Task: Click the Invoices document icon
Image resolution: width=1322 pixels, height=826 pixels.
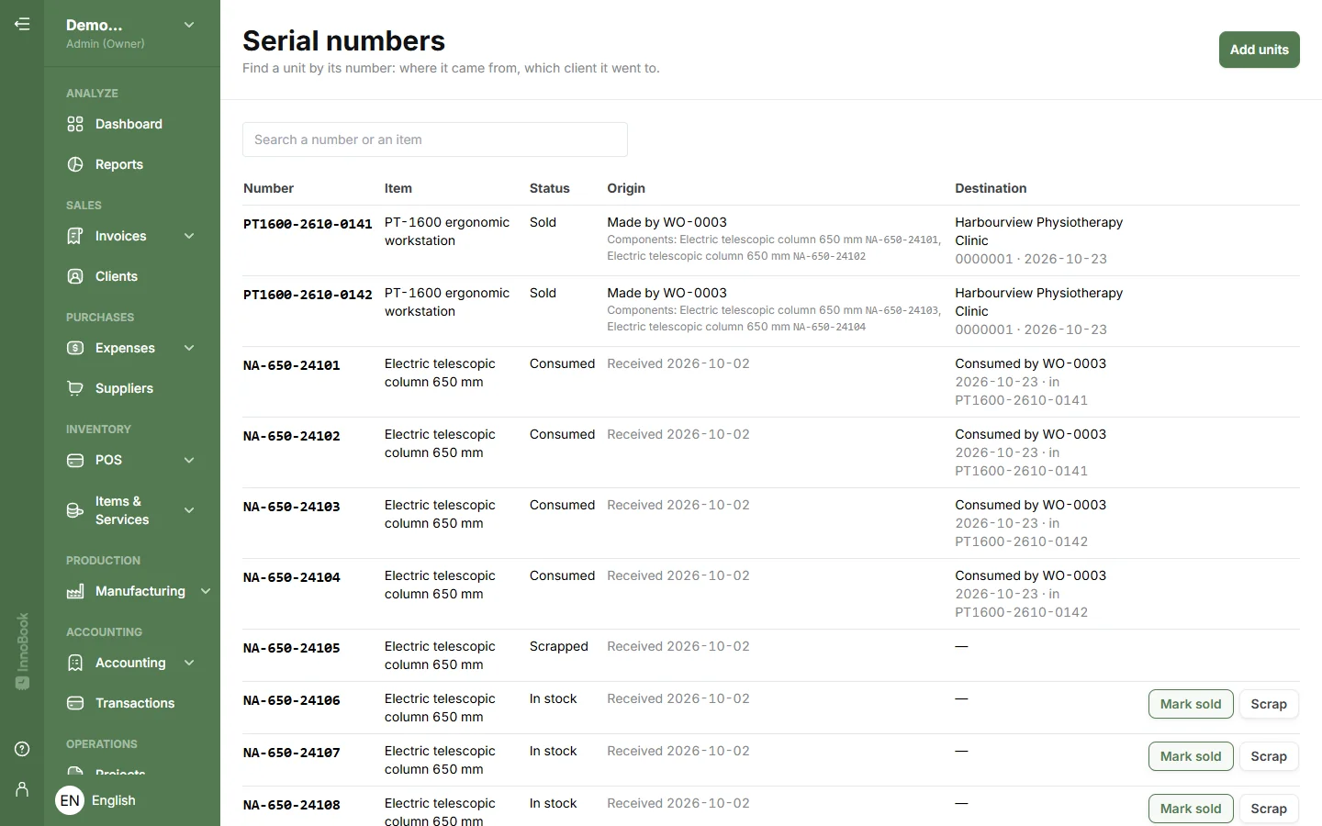Action: click(75, 236)
